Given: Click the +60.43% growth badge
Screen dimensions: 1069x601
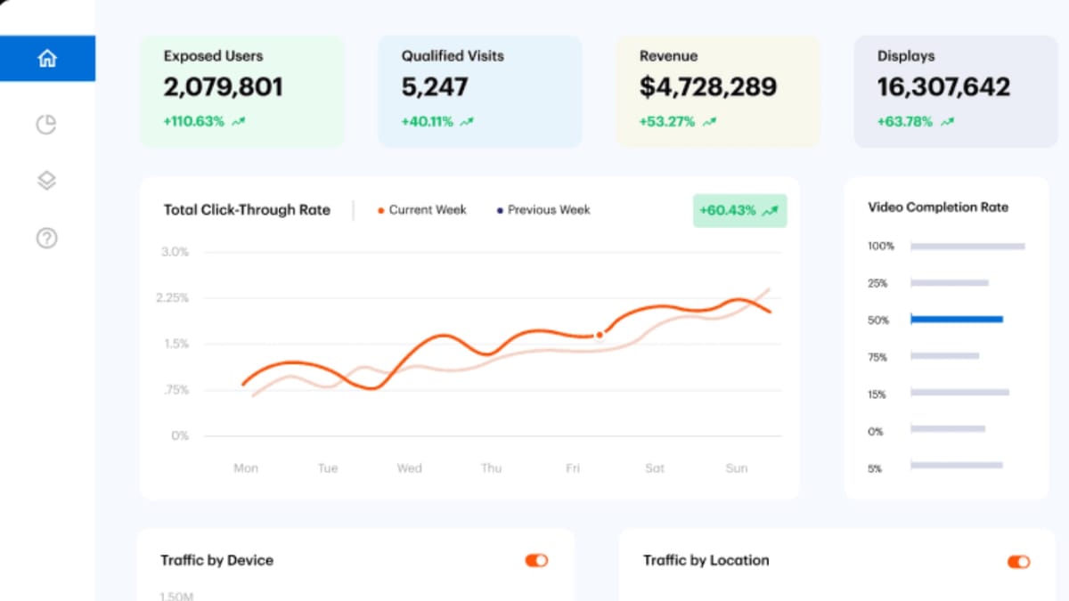Looking at the screenshot, I should pos(739,210).
